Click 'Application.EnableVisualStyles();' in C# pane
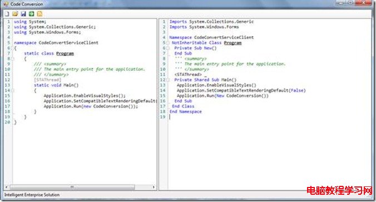The image size is (376, 202). [85, 96]
